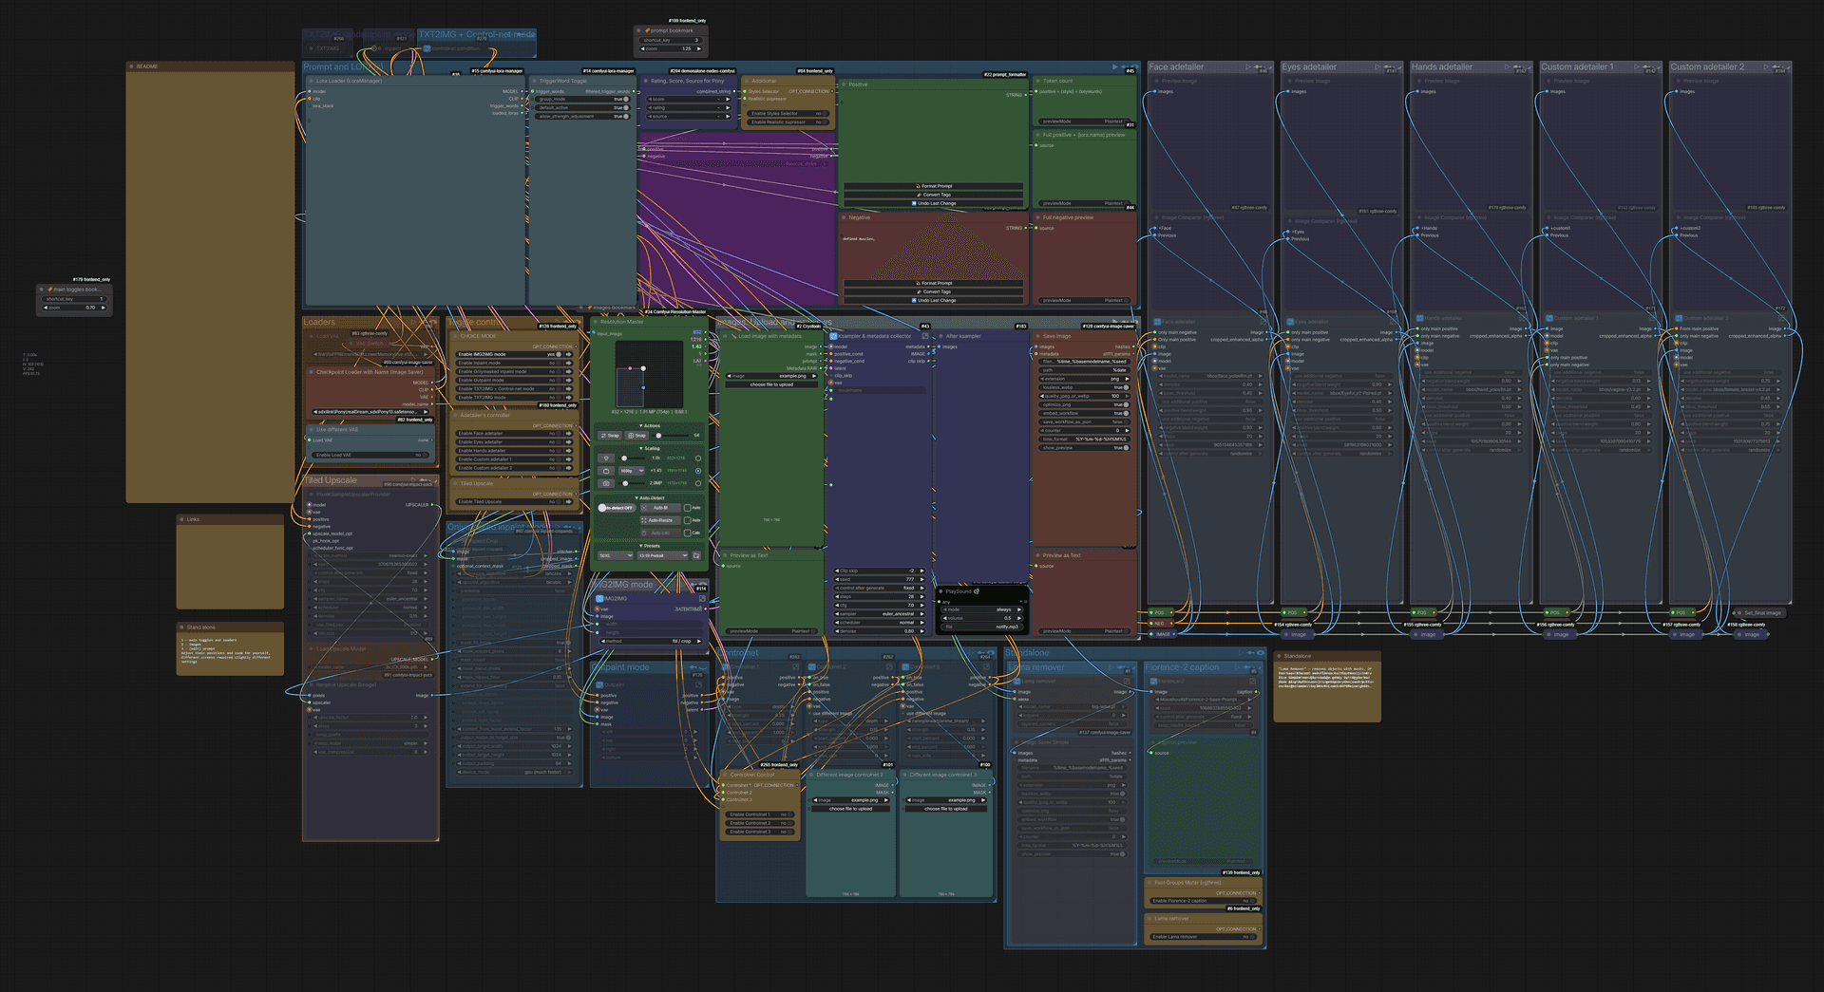Toggle Enable Tiled Upscale switch
The image size is (1824, 992).
pos(559,501)
